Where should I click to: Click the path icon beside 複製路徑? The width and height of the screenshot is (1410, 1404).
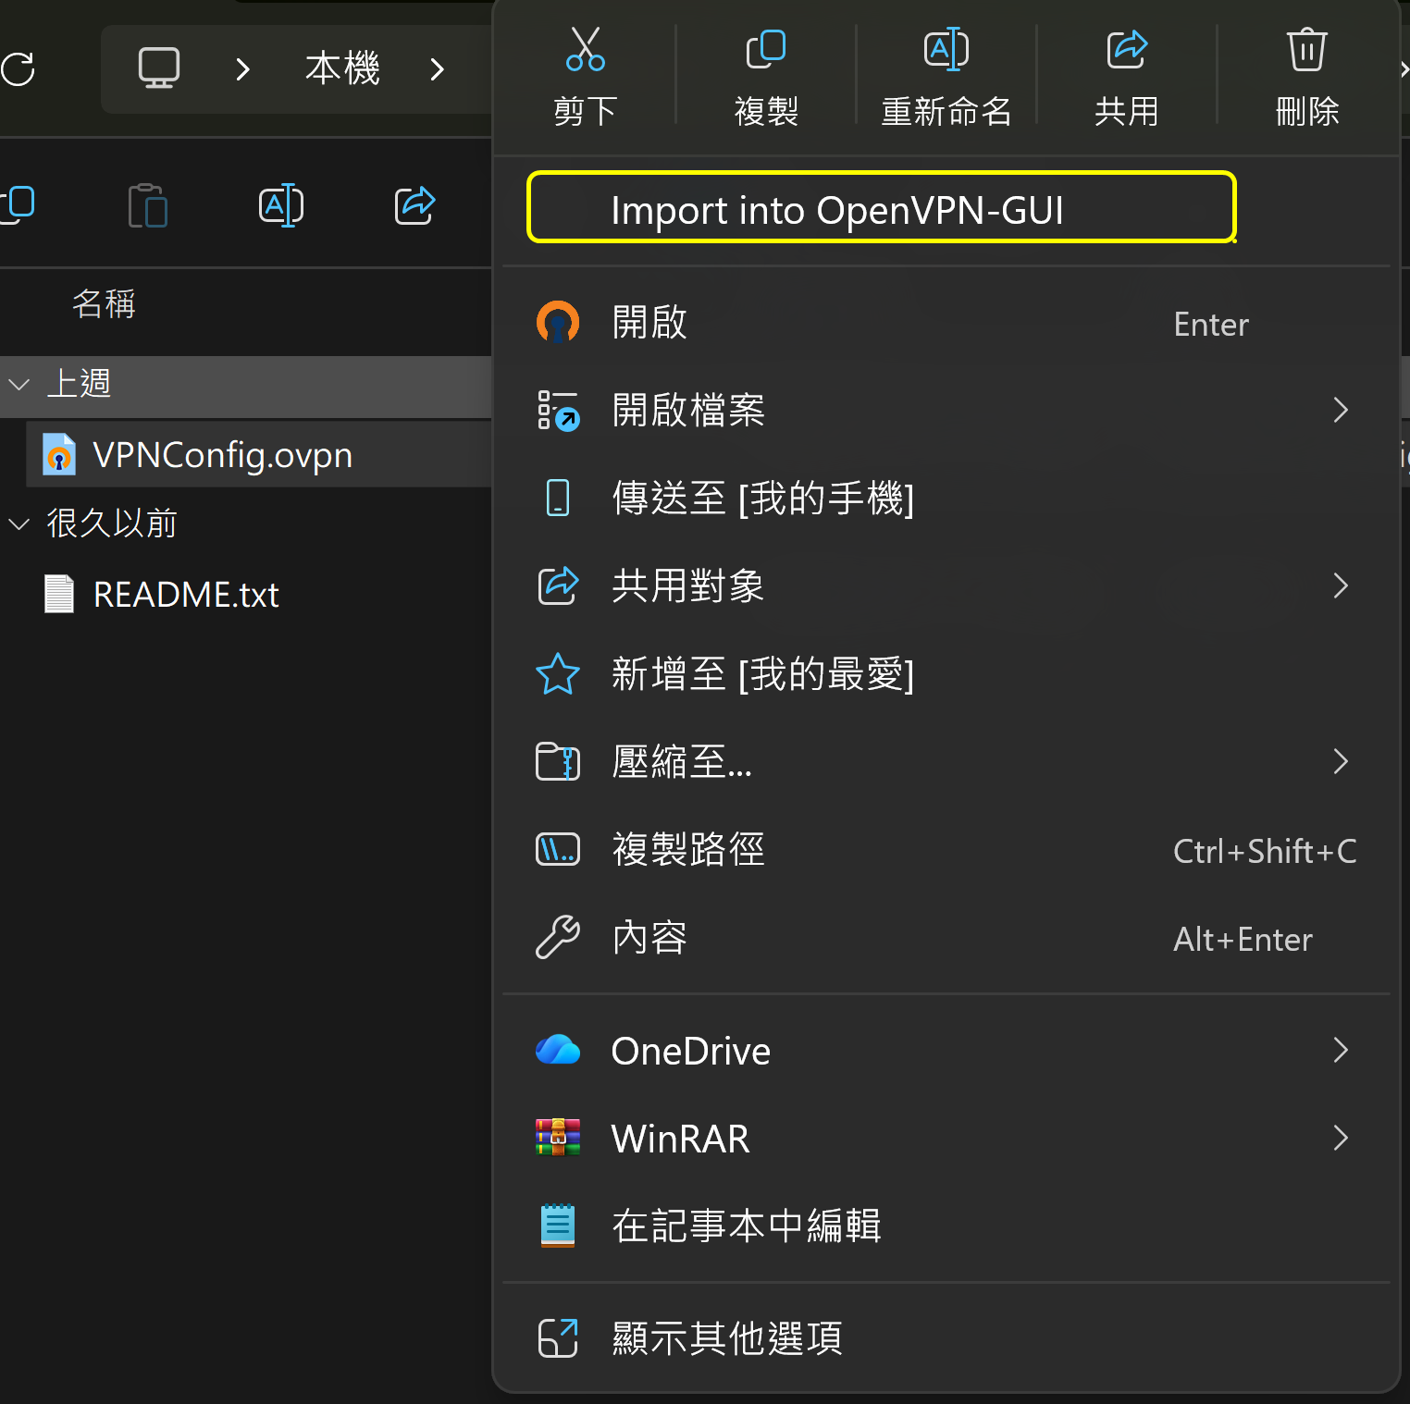pos(558,849)
